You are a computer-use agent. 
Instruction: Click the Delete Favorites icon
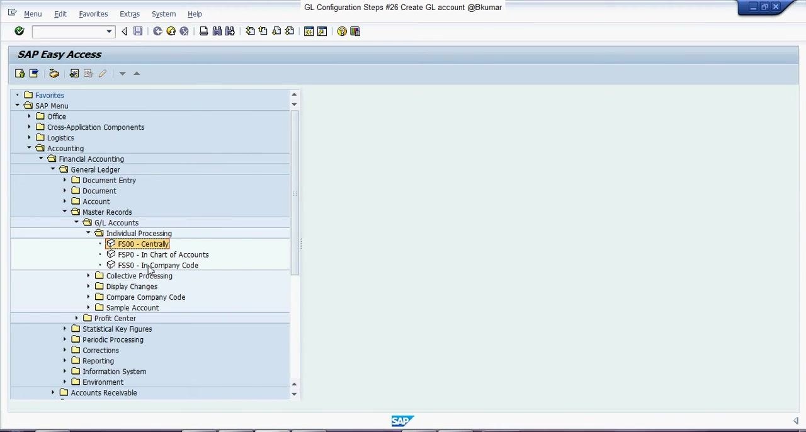(88, 74)
